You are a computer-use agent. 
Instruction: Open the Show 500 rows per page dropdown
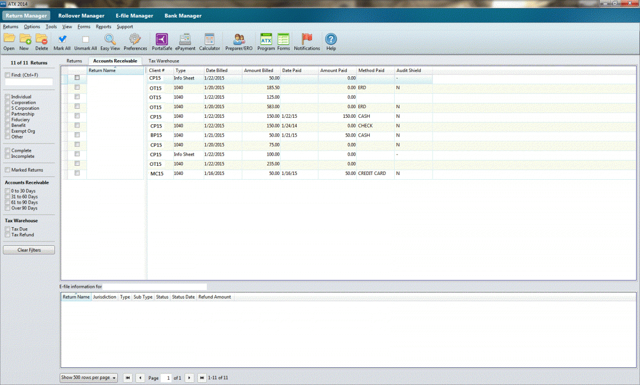pos(89,378)
